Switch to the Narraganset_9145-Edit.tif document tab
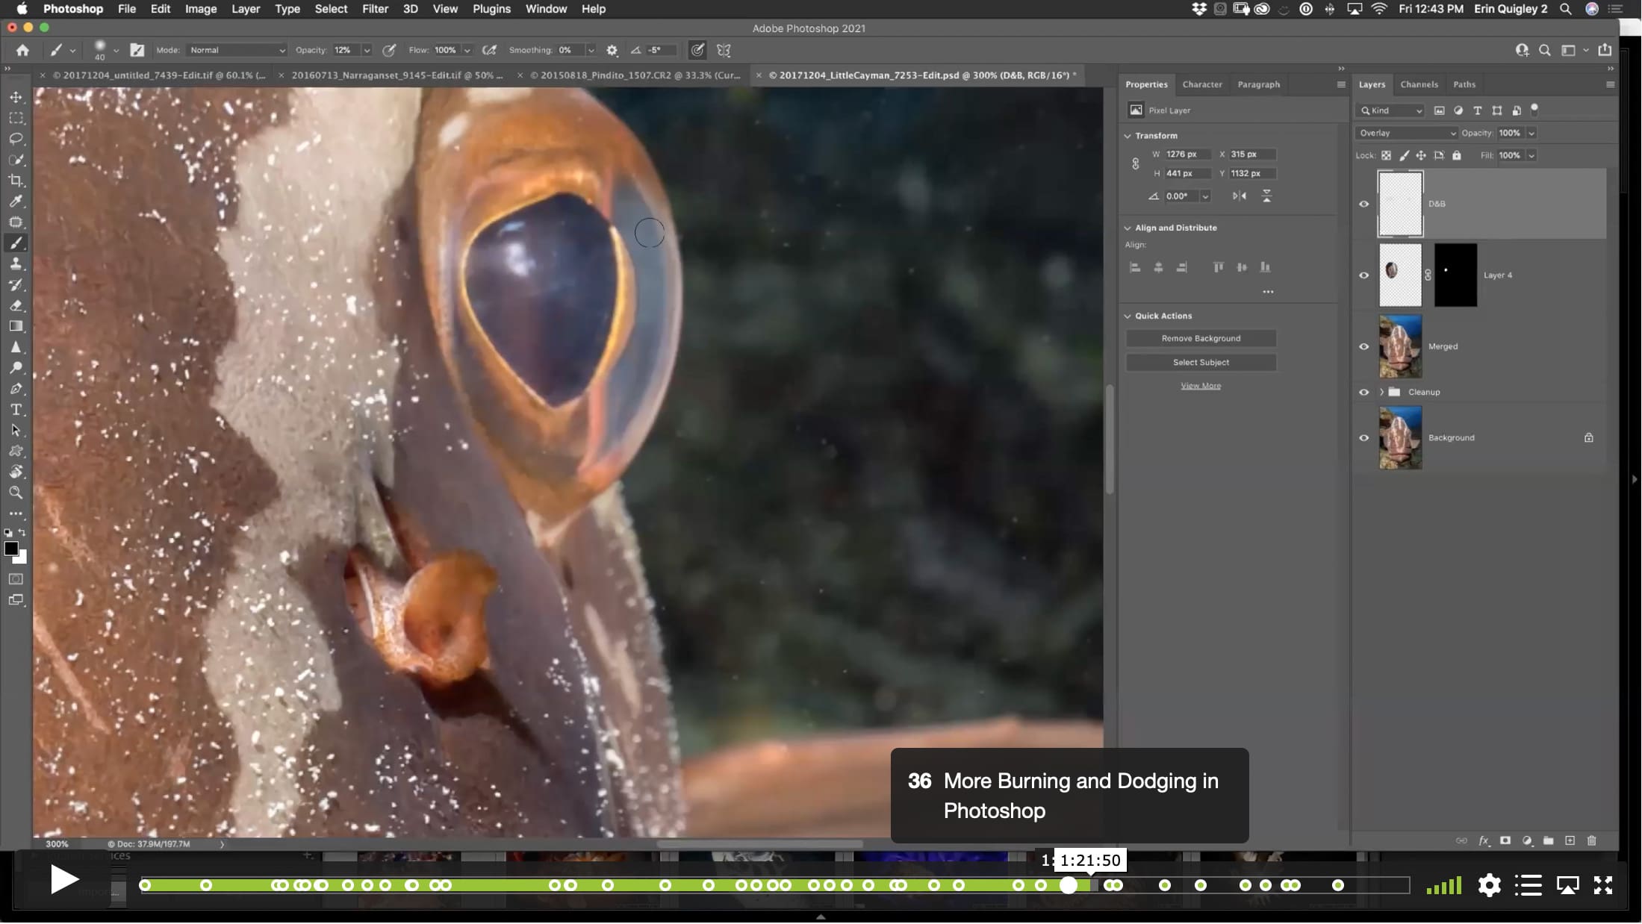Screen dimensions: 1642x924 coord(397,75)
